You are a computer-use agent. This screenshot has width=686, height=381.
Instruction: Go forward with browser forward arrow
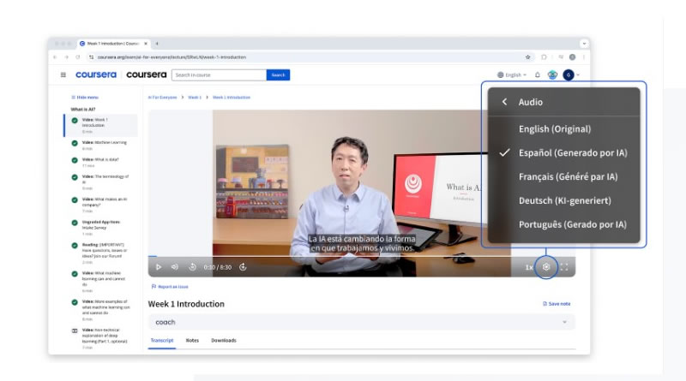[x=67, y=57]
